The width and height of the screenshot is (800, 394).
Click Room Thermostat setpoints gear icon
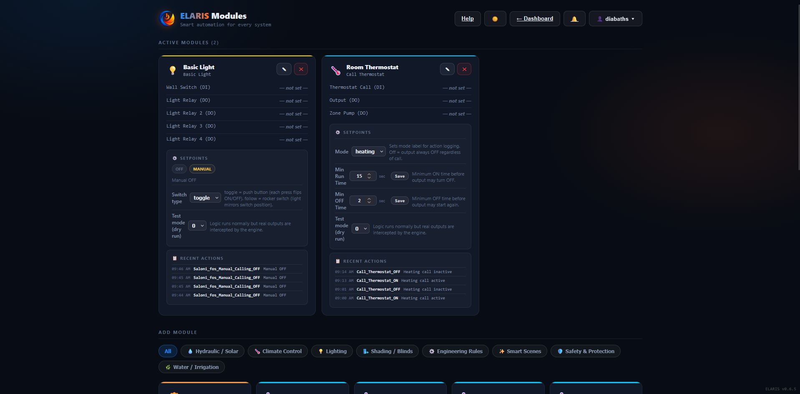click(x=338, y=133)
